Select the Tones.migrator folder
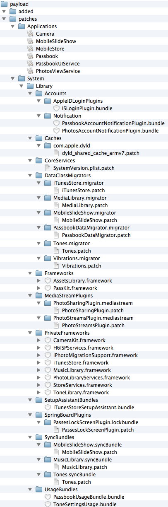 66,244
